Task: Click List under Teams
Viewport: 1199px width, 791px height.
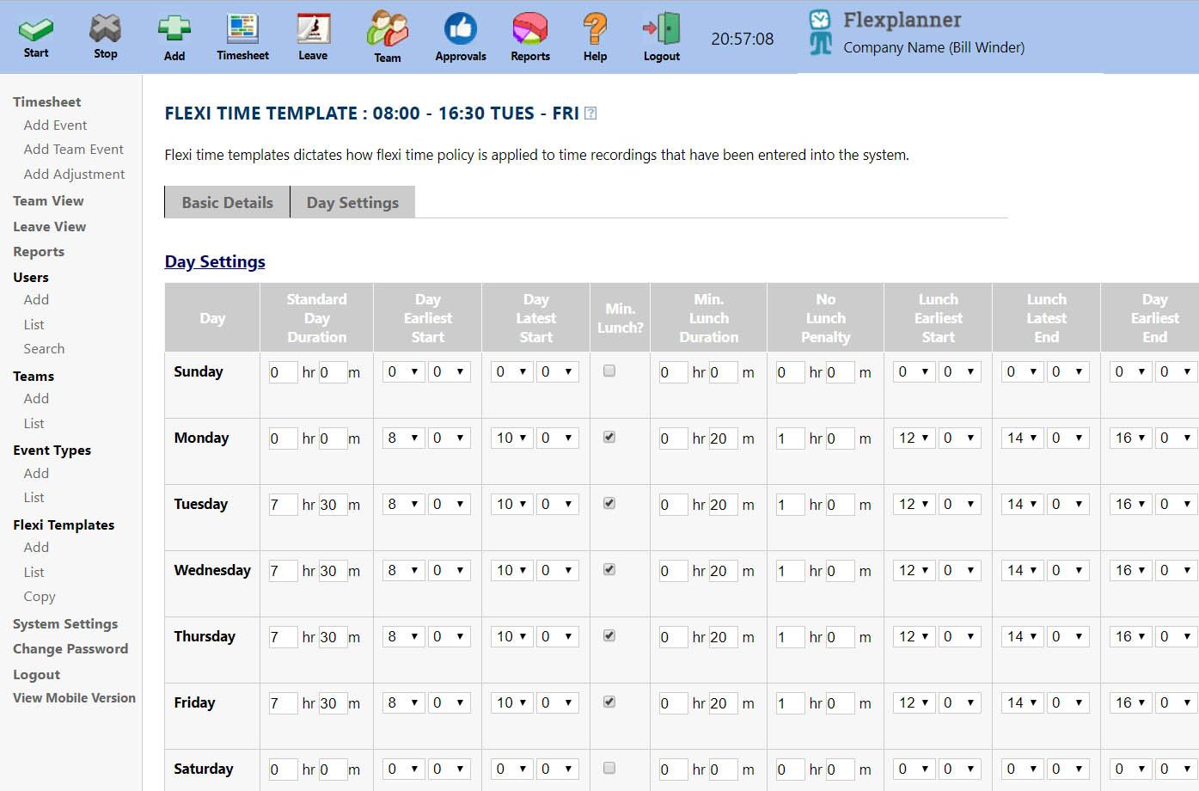Action: point(34,424)
